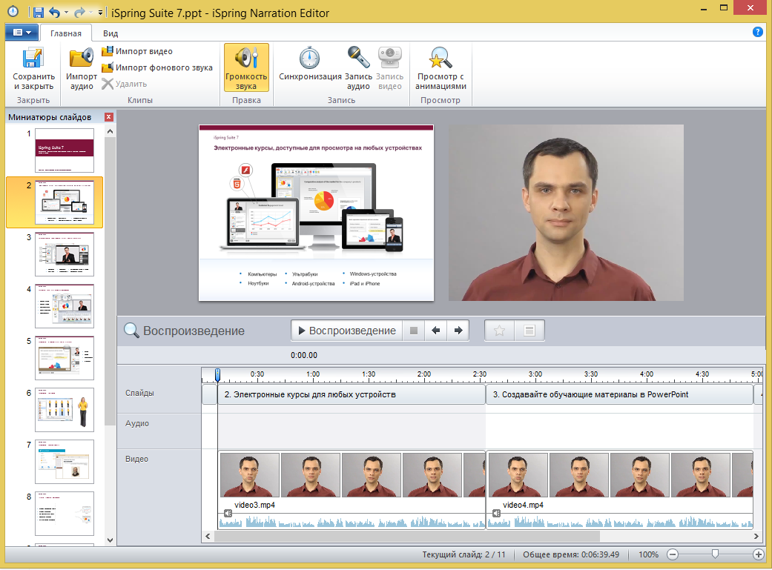Click the star animation marker button

click(x=499, y=331)
